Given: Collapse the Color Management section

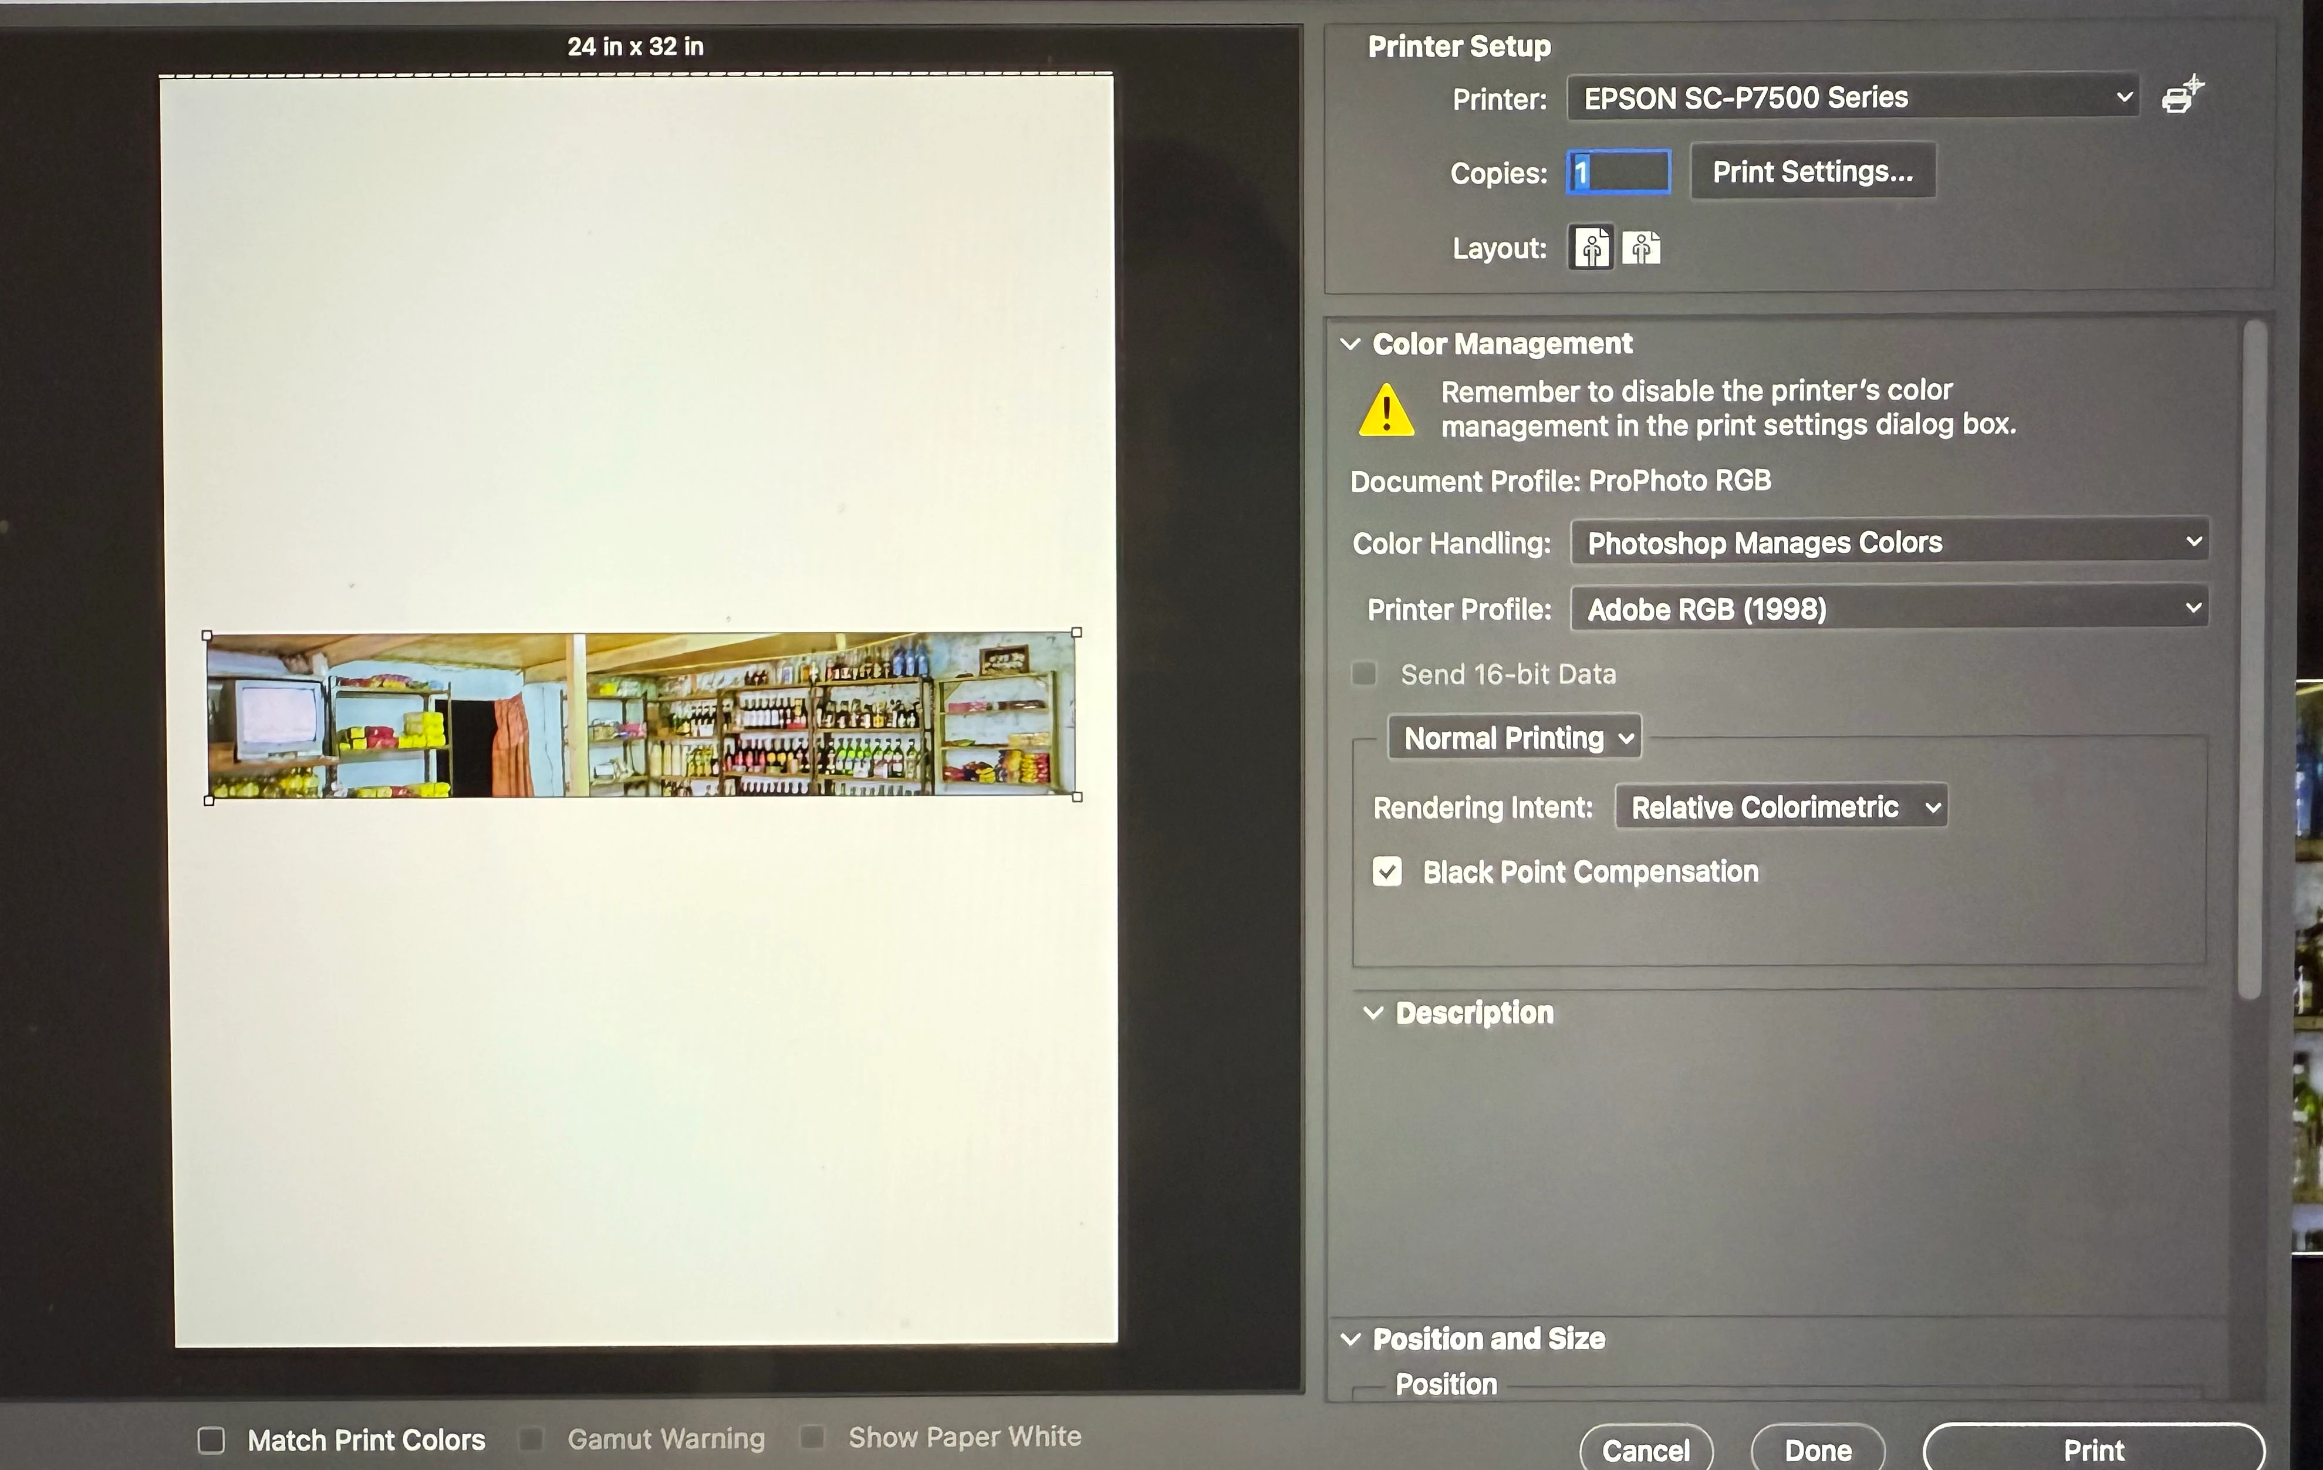Looking at the screenshot, I should click(x=1350, y=344).
